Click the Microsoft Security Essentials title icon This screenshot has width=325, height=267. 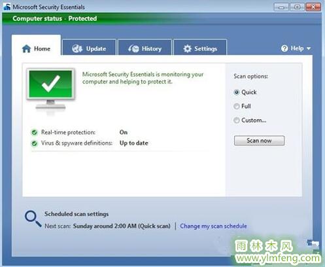tap(7, 7)
